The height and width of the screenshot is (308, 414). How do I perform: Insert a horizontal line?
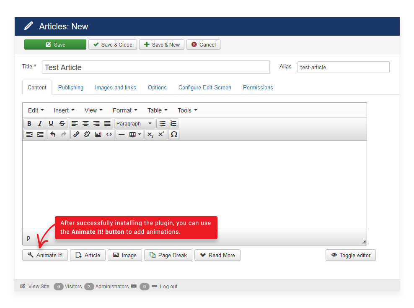point(122,135)
